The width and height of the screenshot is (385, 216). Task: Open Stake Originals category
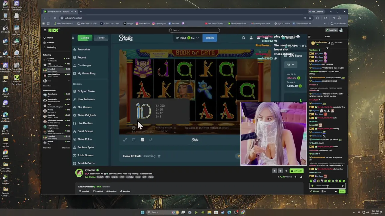(x=87, y=115)
